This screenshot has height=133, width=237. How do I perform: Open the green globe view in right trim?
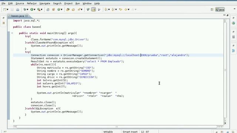coord(234,23)
